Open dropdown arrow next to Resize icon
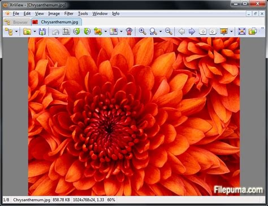 [x=106, y=31]
